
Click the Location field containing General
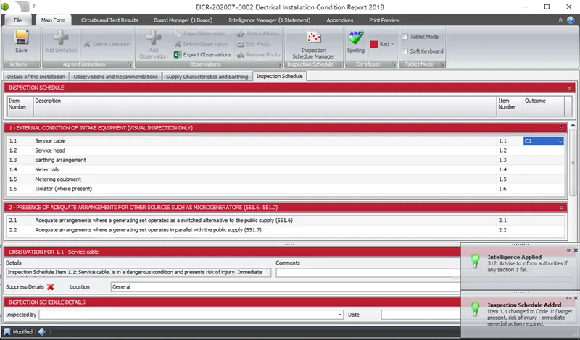pyautogui.click(x=285, y=287)
